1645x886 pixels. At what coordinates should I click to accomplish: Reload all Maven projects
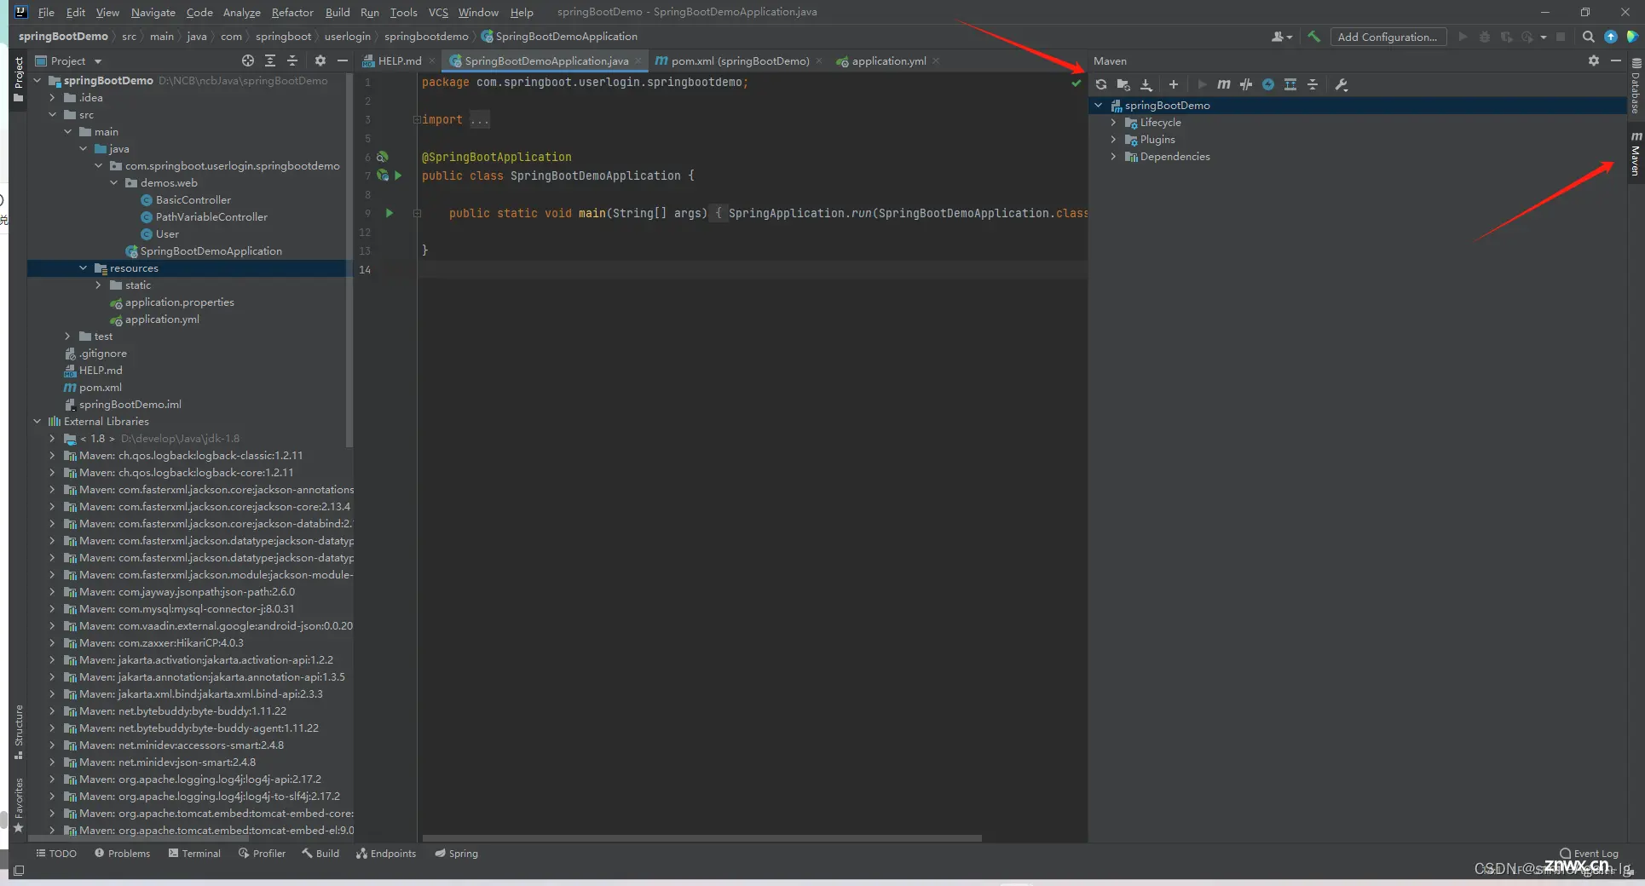coord(1101,84)
